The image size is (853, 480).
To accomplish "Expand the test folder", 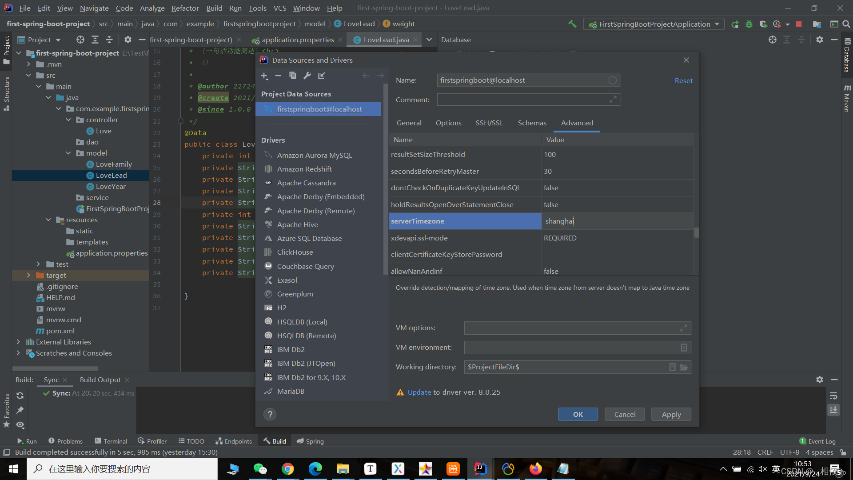I will point(39,264).
